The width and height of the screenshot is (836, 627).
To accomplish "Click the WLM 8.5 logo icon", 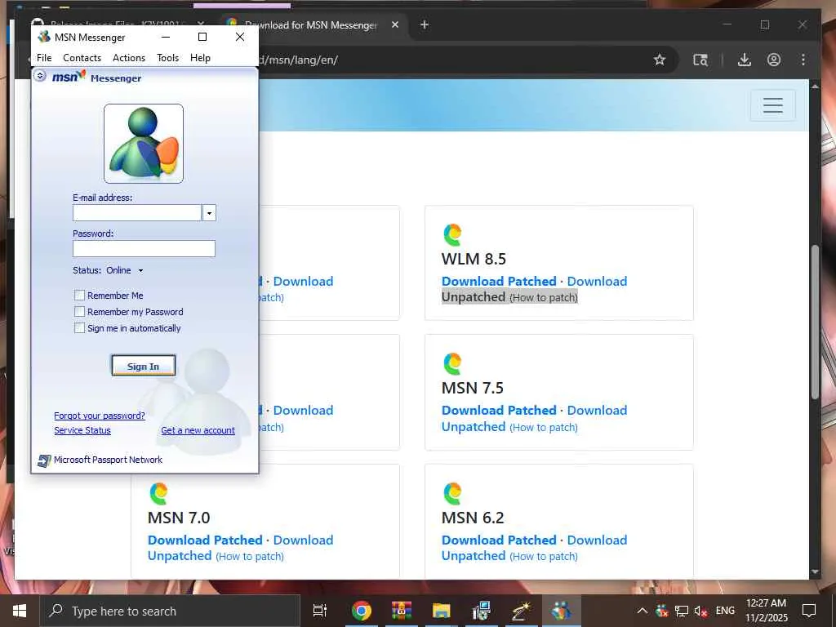I will click(x=452, y=235).
